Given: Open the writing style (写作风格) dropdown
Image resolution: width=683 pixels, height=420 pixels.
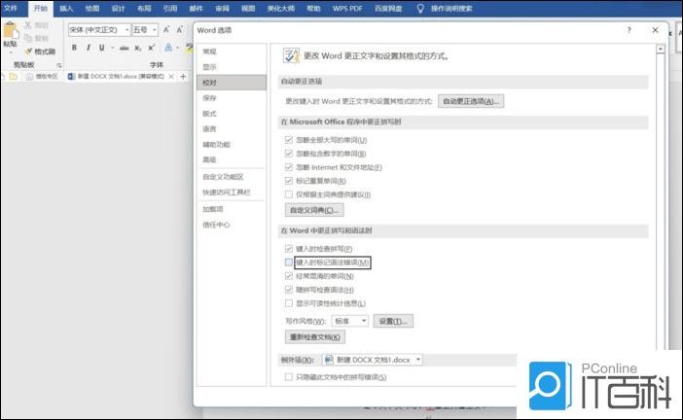Looking at the screenshot, I should (x=350, y=321).
